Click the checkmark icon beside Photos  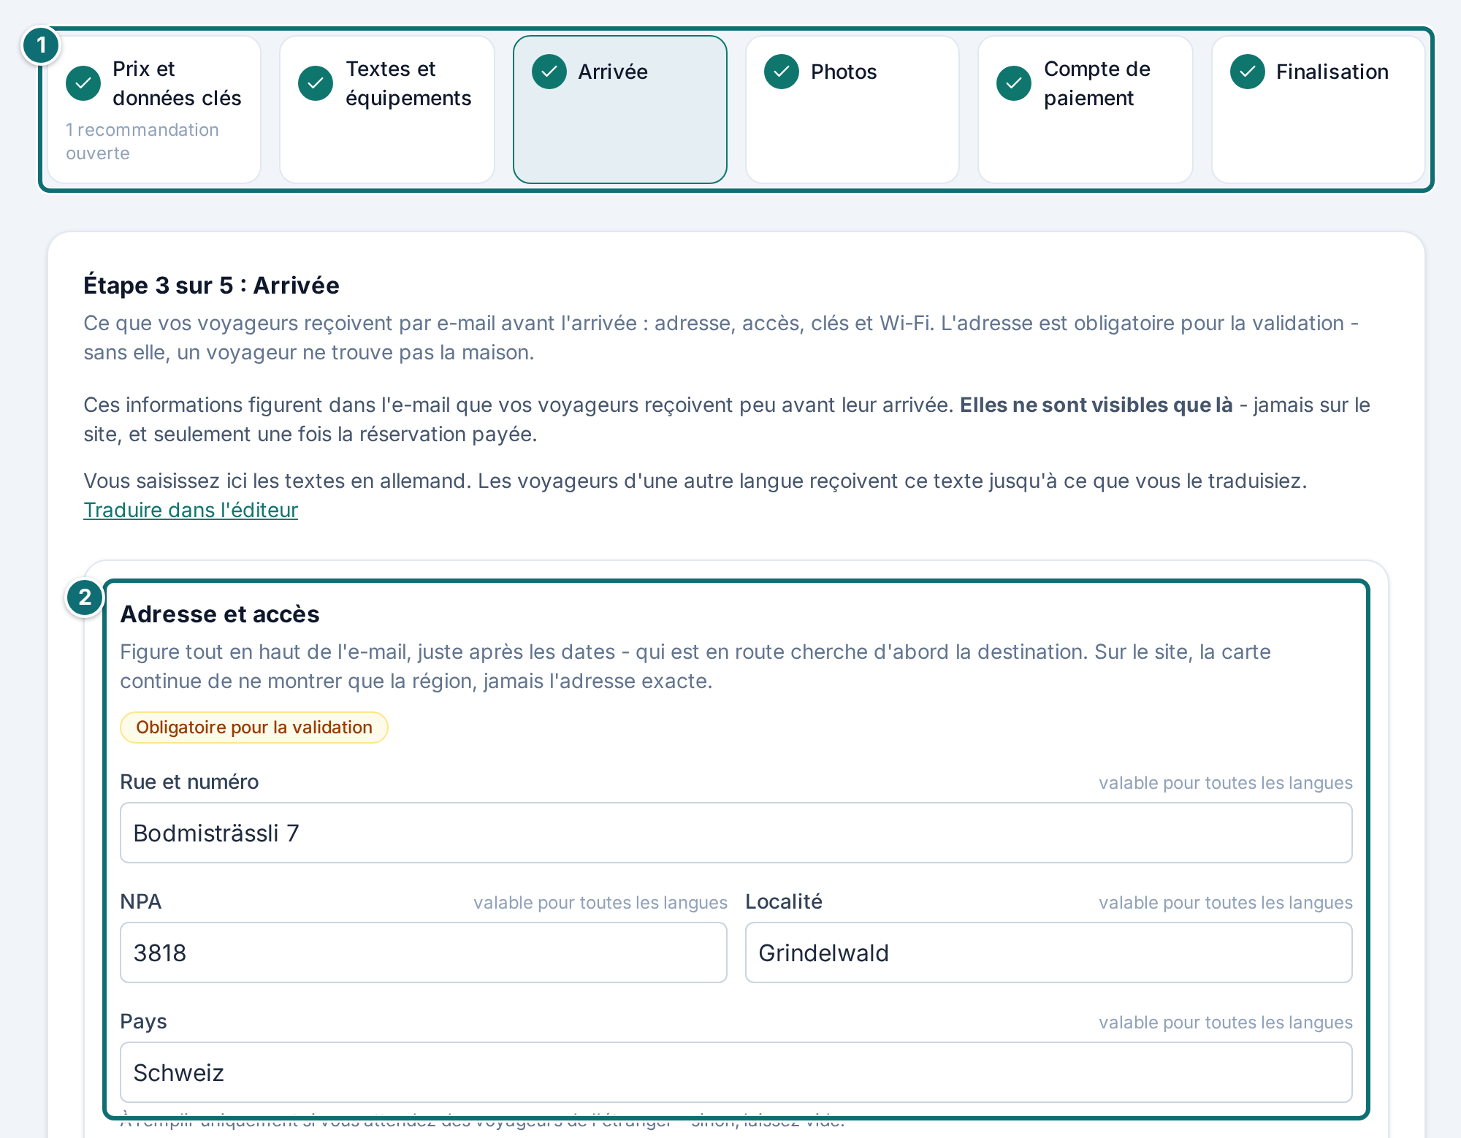coord(782,72)
